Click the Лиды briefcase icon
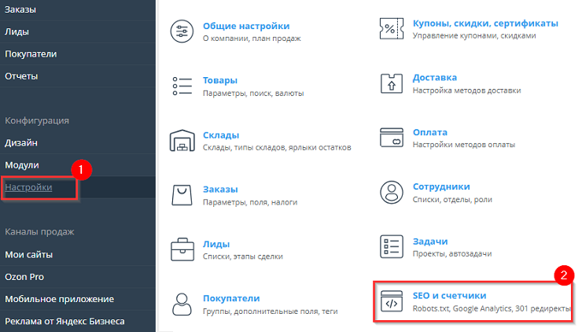 tap(182, 249)
